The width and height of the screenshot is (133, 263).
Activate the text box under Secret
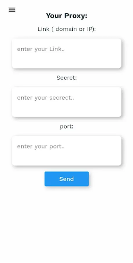point(66,102)
